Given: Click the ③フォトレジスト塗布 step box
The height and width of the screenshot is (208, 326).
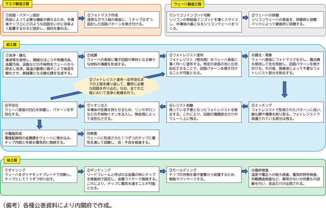Looking at the screenshot, I should pyautogui.click(x=204, y=64).
